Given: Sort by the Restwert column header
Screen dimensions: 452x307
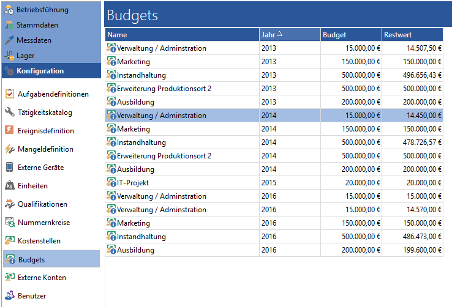Looking at the screenshot, I should pyautogui.click(x=412, y=34).
